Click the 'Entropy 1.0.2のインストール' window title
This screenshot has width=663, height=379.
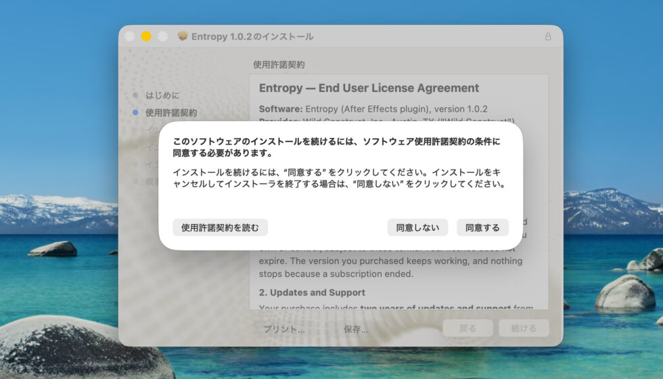(252, 37)
